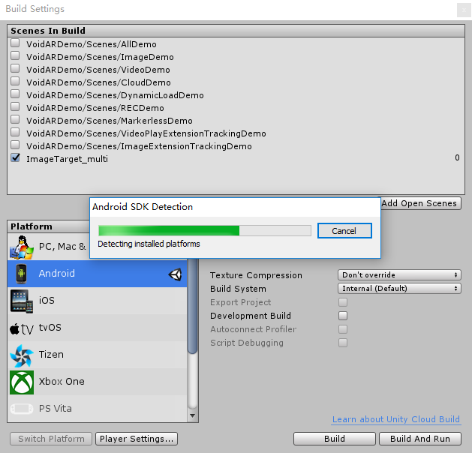The image size is (472, 453).
Task: Enable the RECDemo scene checkbox
Action: tap(15, 106)
